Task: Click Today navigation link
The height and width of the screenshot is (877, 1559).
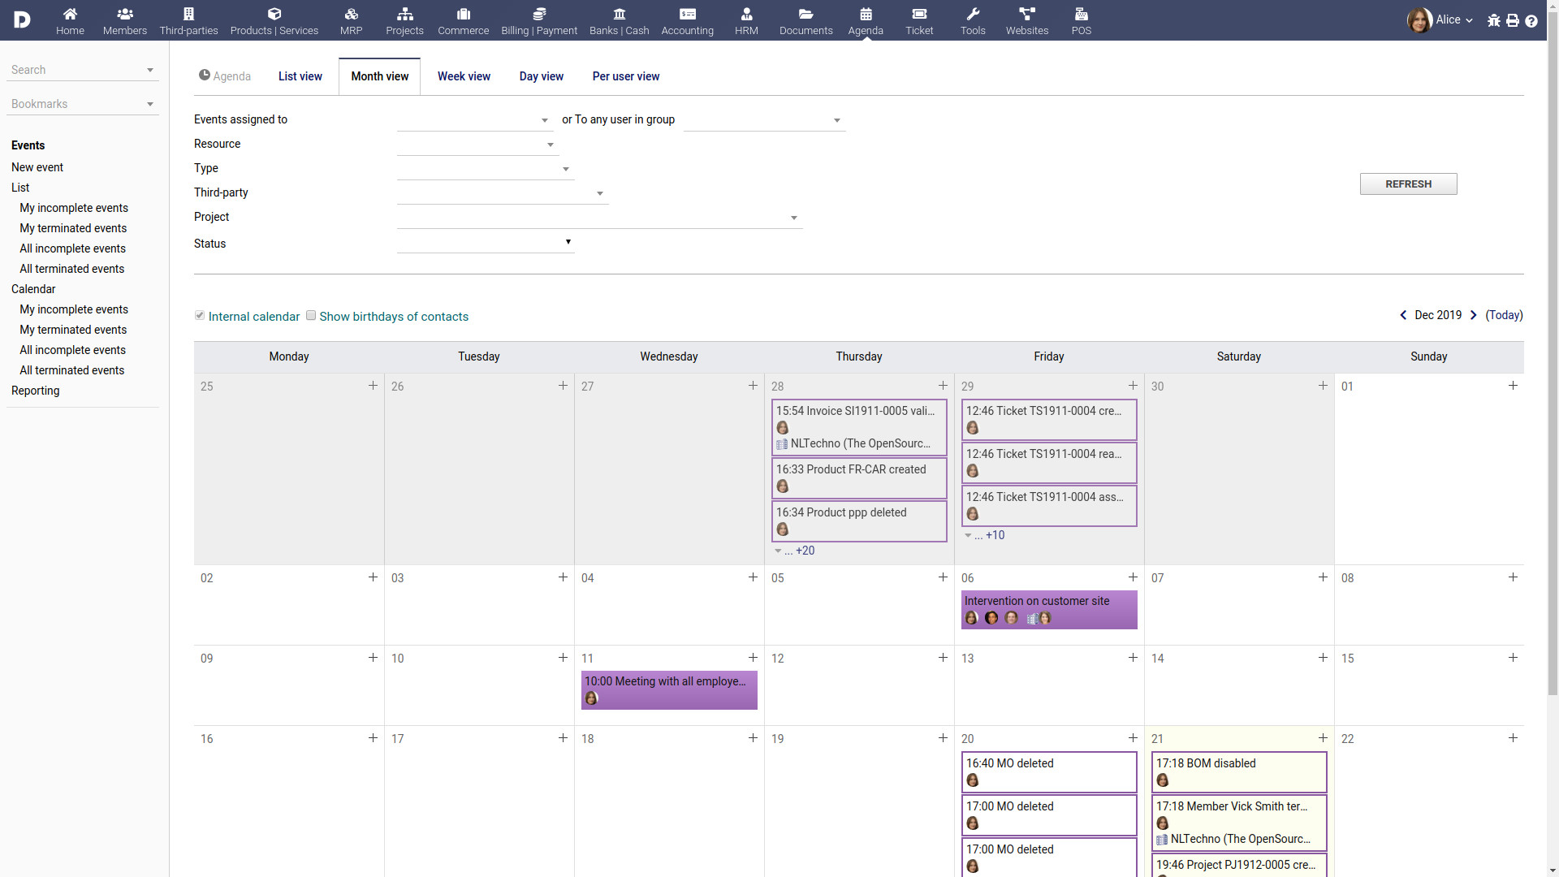Action: coord(1503,315)
